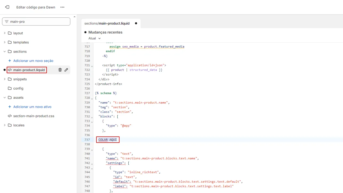Click assign seo_media line 717
The height and width of the screenshot is (193, 343).
(x=147, y=47)
